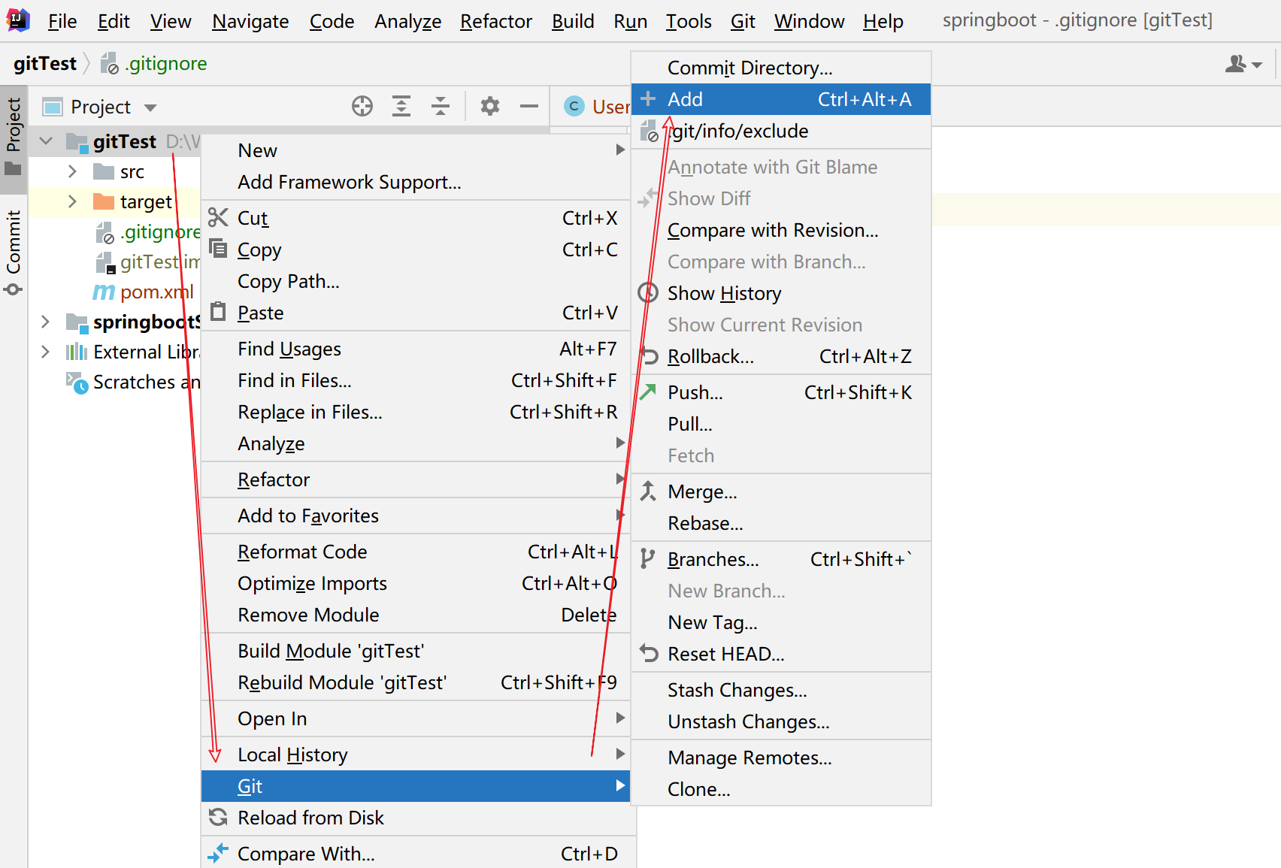Click the Expand All icon in Project panel
This screenshot has width=1281, height=868.
401,107
